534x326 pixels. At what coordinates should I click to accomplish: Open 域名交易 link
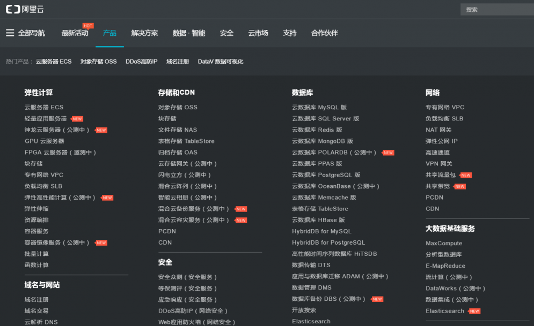pyautogui.click(x=36, y=310)
